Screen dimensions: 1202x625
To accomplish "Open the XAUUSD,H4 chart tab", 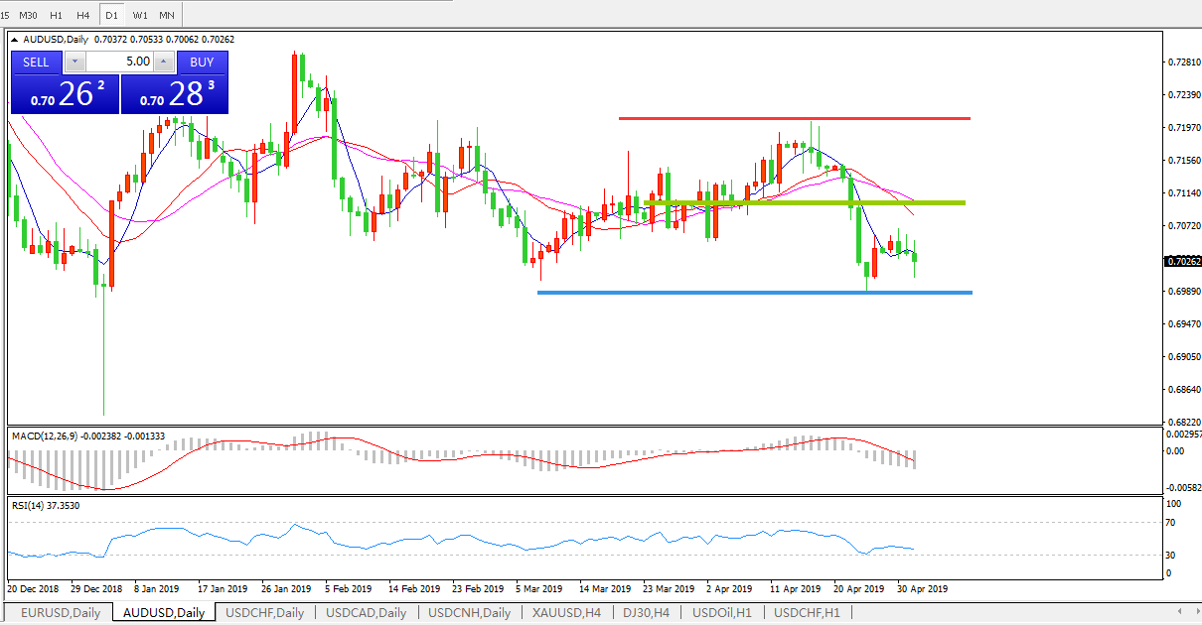I will (x=566, y=612).
